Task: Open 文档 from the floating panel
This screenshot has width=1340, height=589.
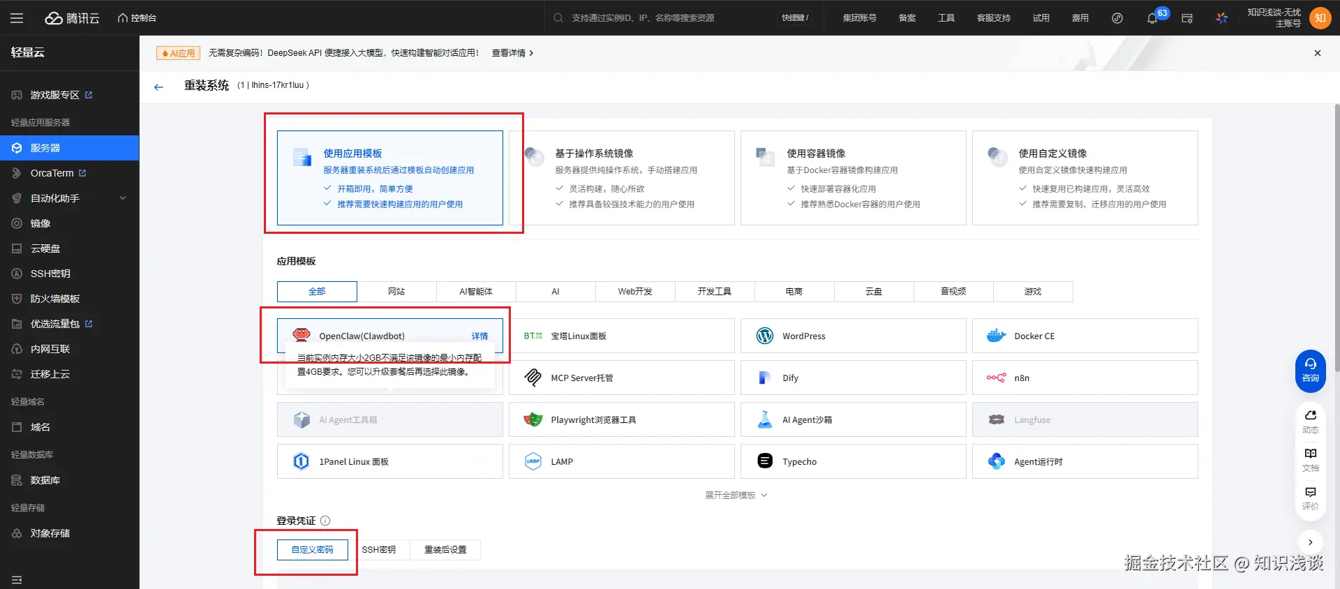Action: click(1311, 460)
